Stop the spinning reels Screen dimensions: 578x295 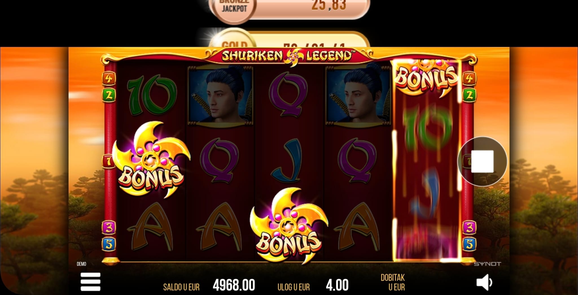482,161
